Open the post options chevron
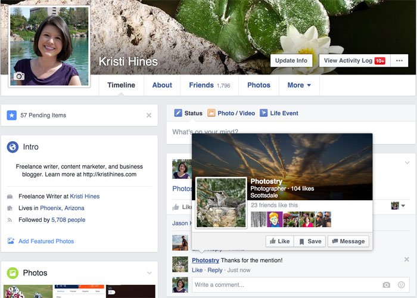The height and width of the screenshot is (298, 417). click(407, 163)
